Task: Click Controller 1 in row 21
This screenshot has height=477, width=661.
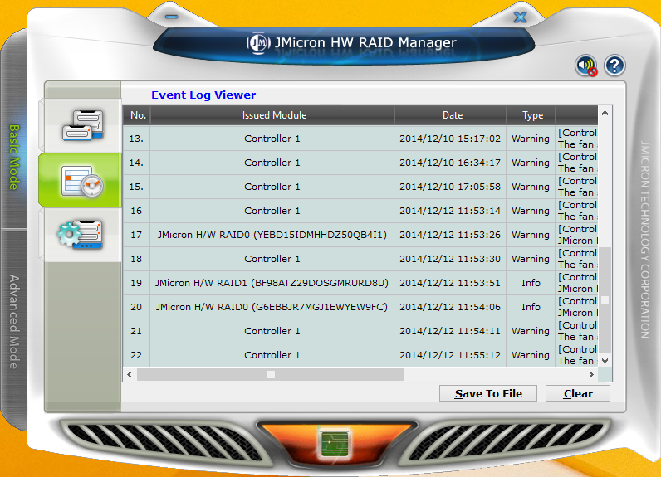Action: 272,331
